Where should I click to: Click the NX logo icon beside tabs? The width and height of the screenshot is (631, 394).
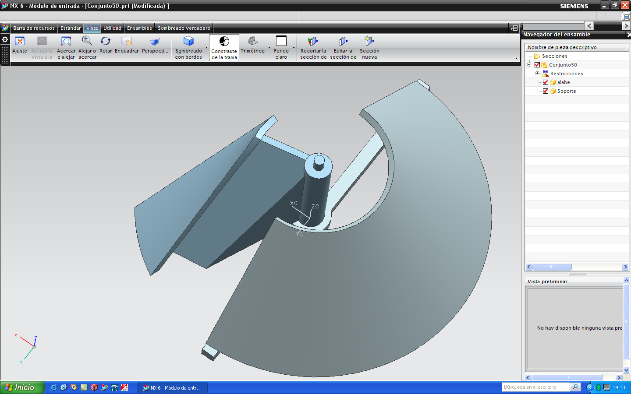[5, 28]
